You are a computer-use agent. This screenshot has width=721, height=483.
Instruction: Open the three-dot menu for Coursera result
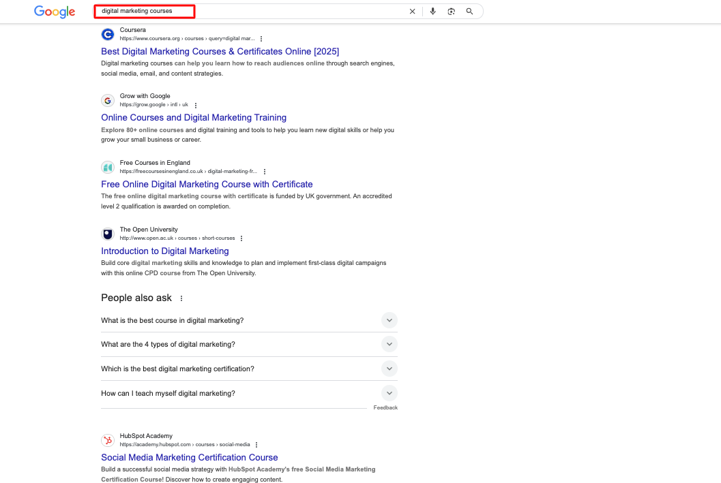click(x=261, y=39)
